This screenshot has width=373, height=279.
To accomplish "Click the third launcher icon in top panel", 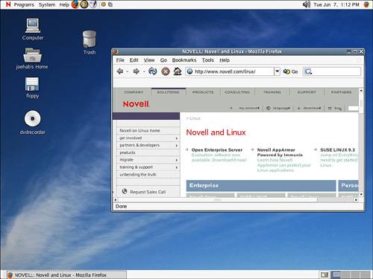I will pos(93,4).
